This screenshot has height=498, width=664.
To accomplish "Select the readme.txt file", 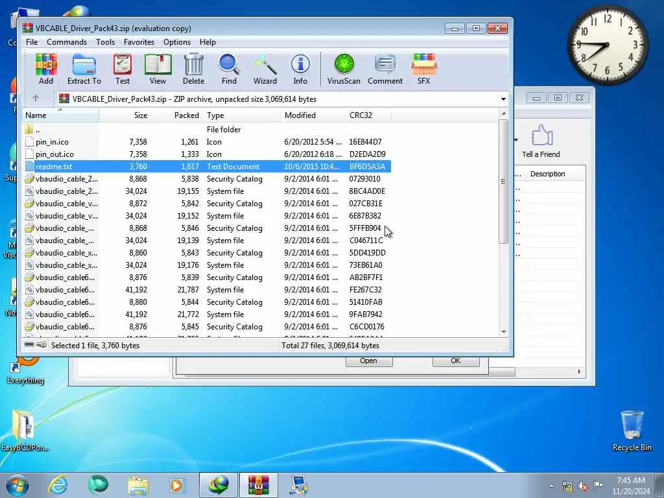I will click(207, 167).
